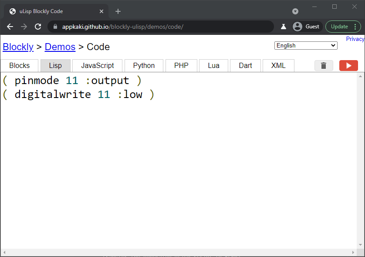365x257 pixels.
Task: Open the browser notifications bell
Action: click(284, 27)
